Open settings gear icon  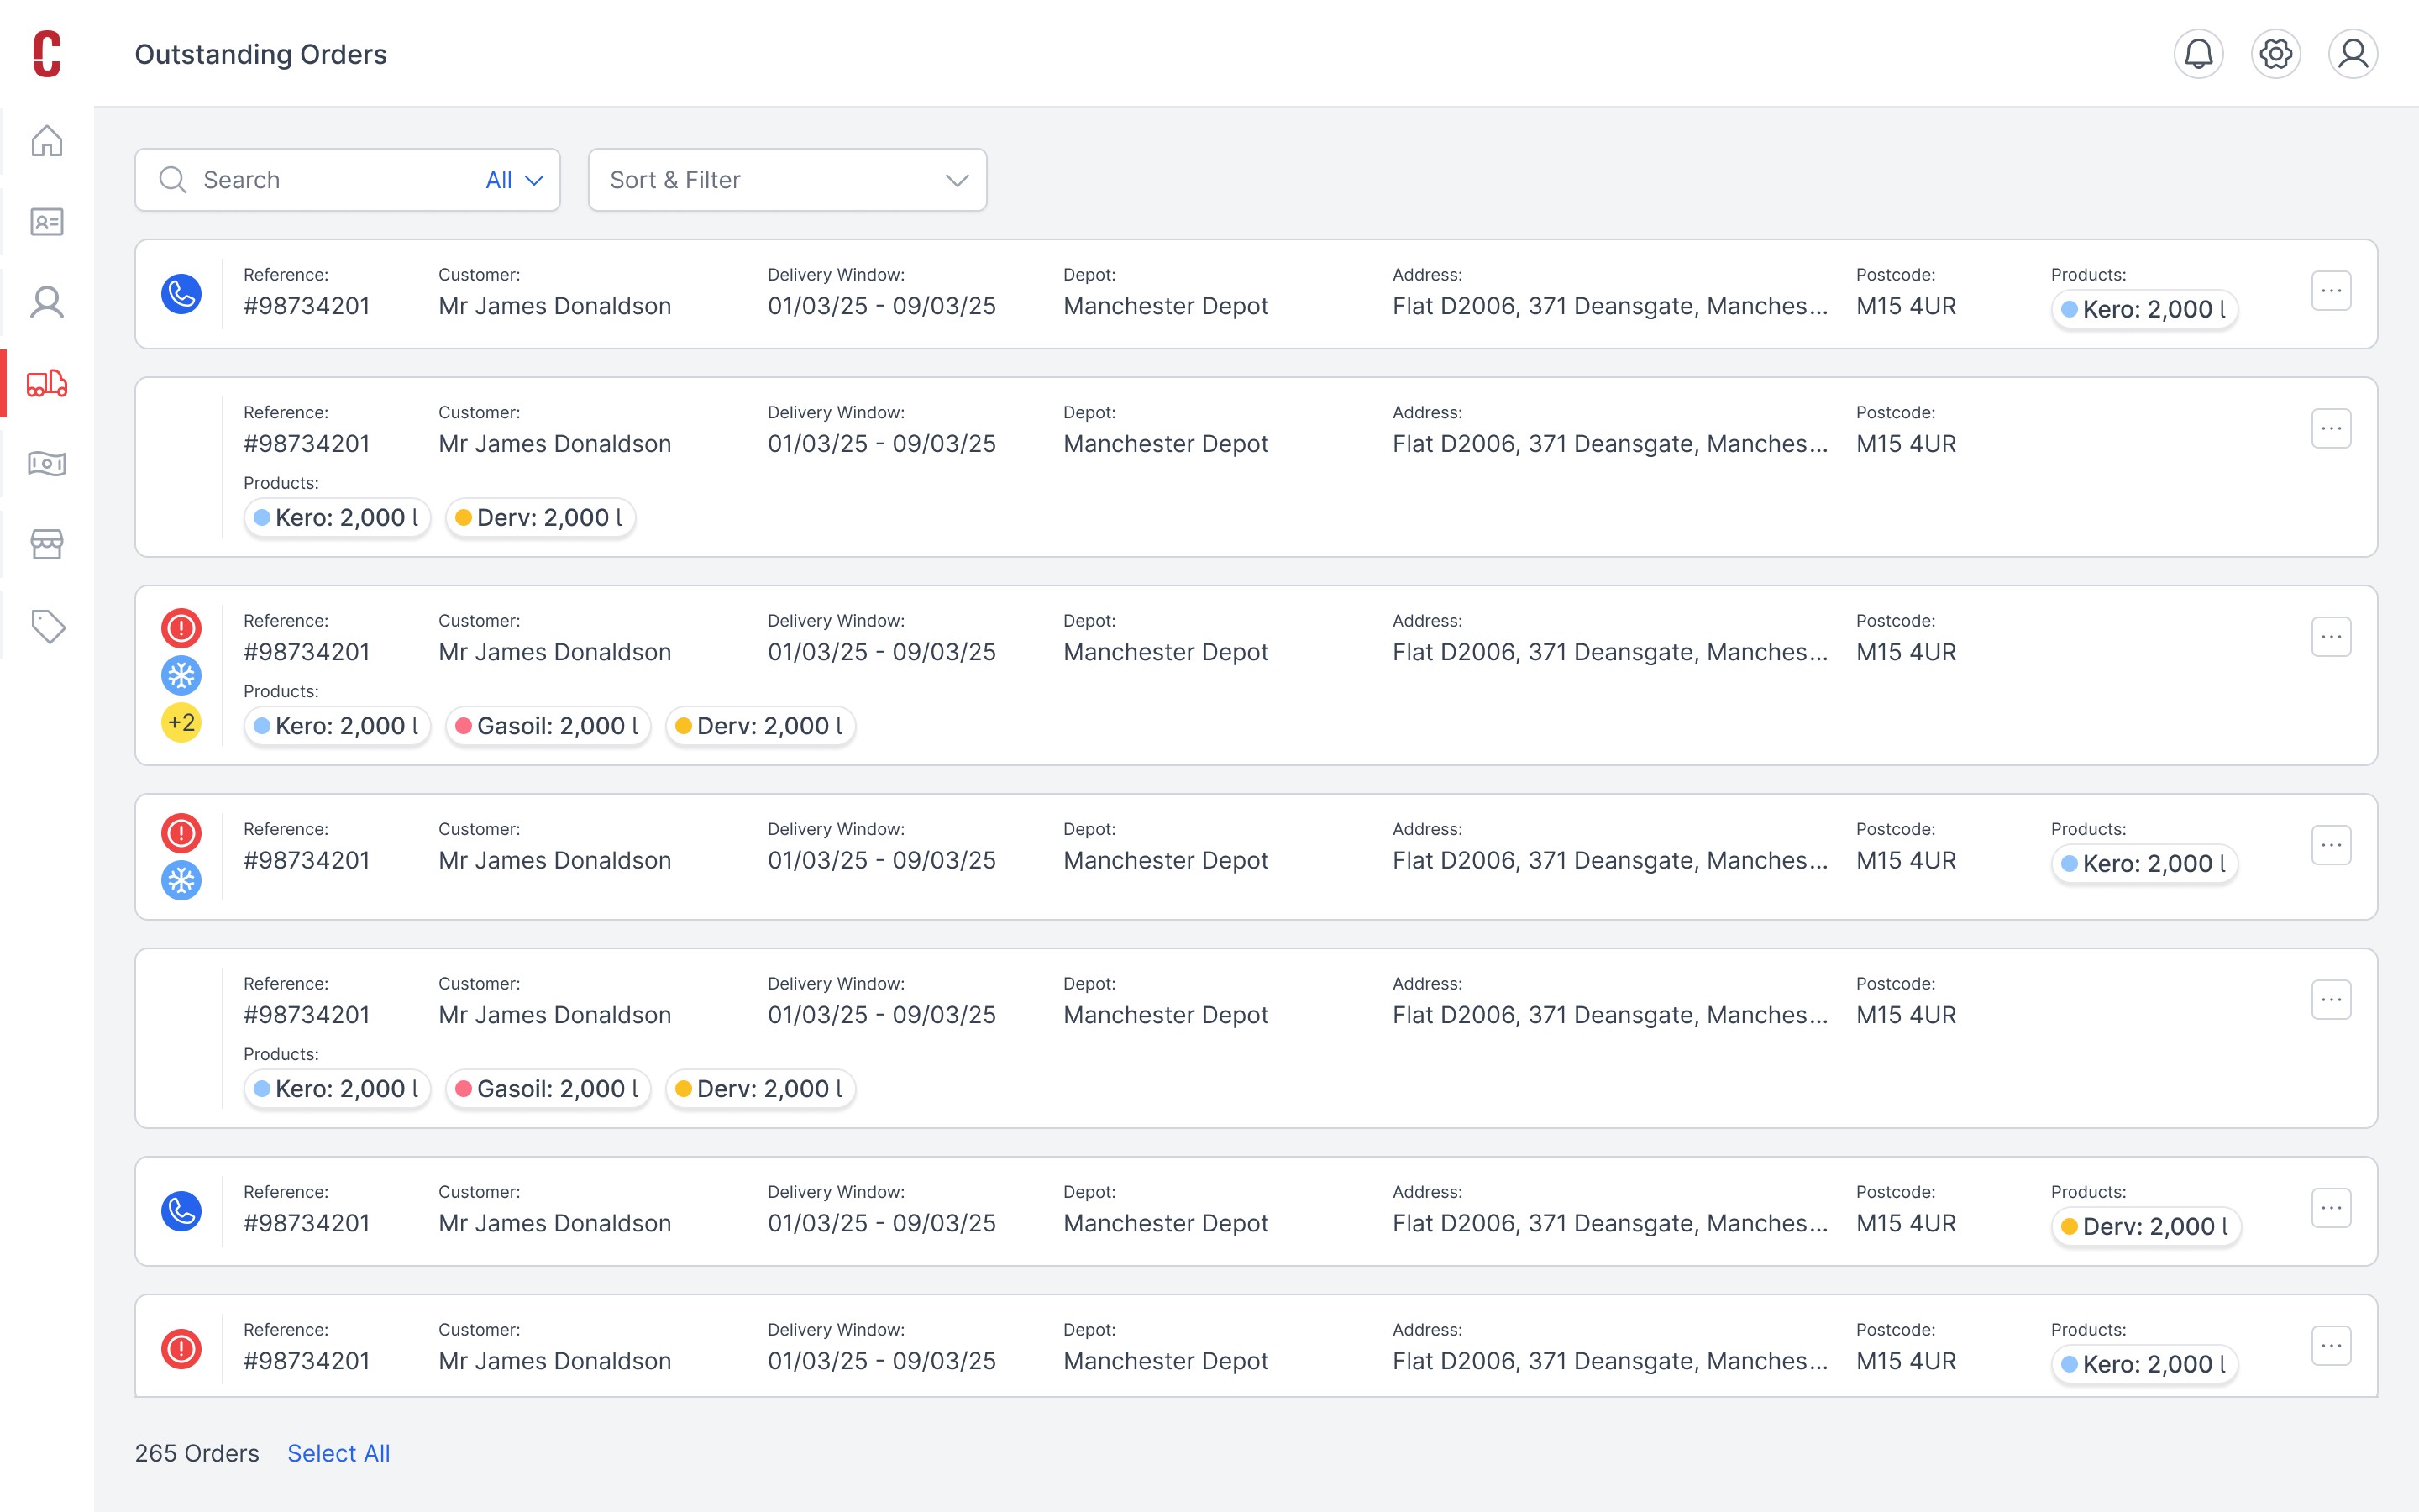pyautogui.click(x=2275, y=53)
